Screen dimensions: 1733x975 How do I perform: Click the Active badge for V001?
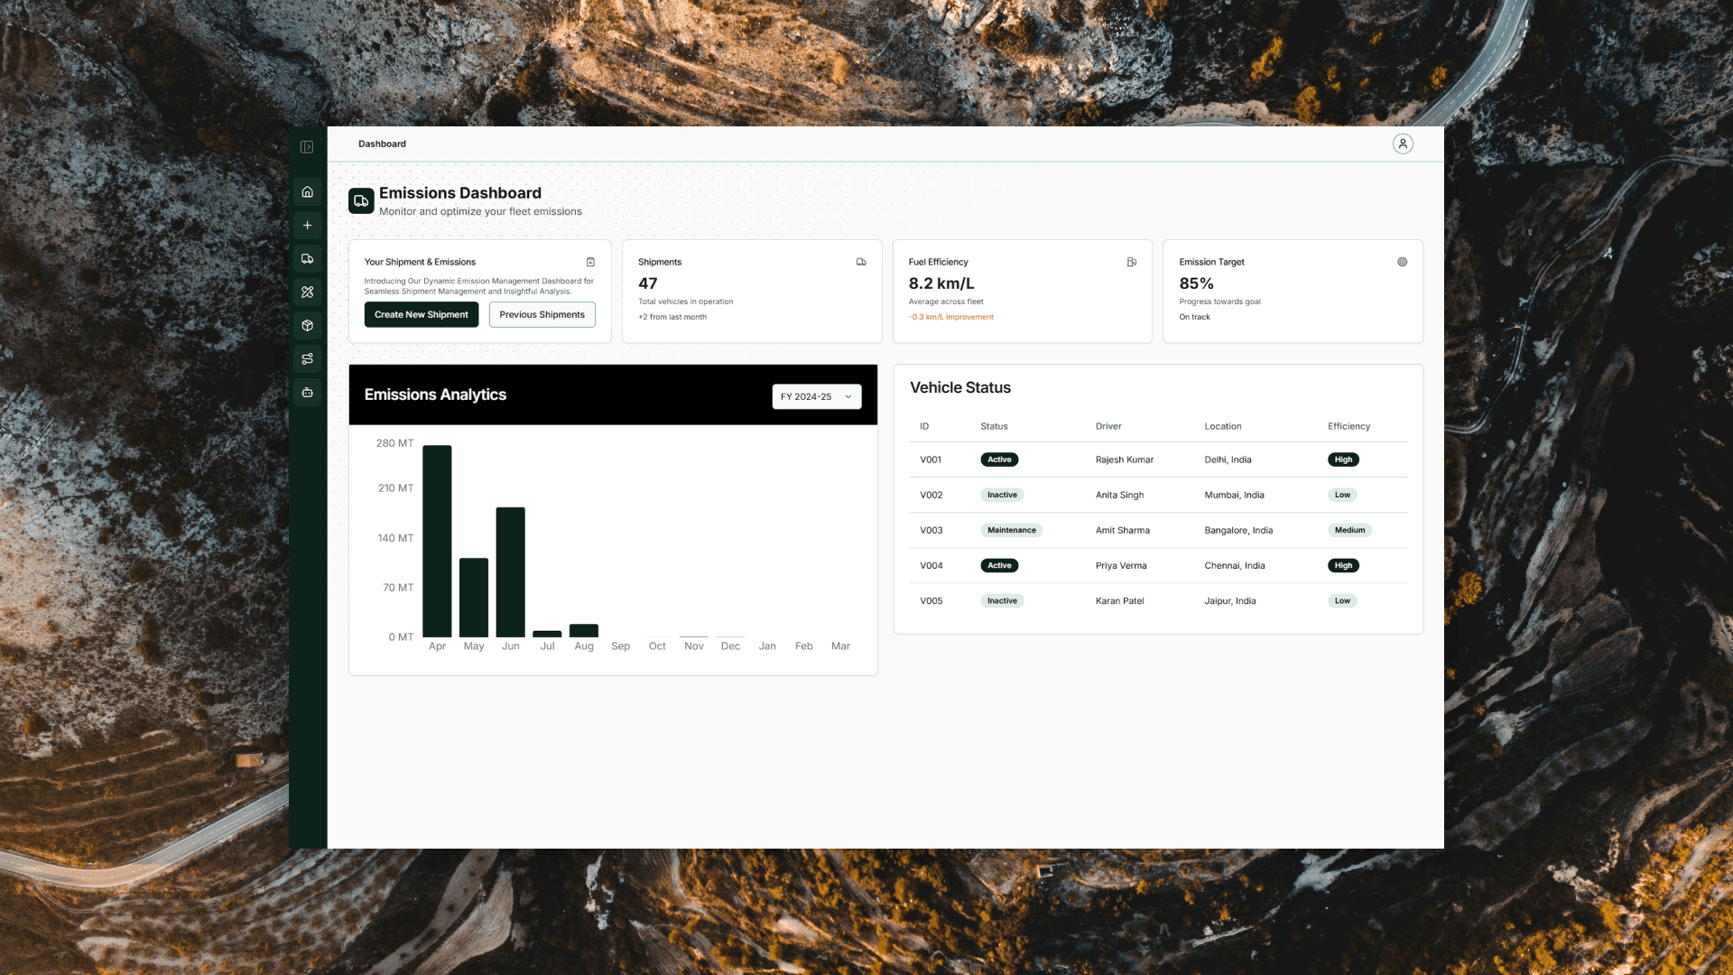[x=999, y=460]
